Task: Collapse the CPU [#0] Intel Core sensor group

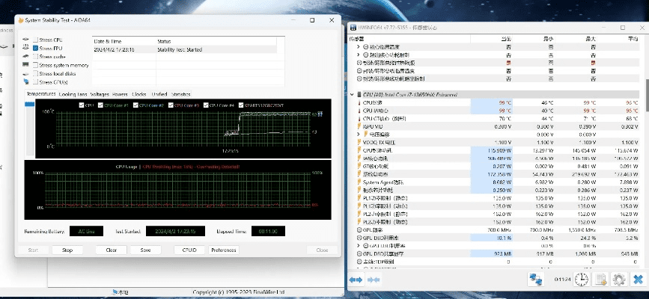Action: (353, 95)
